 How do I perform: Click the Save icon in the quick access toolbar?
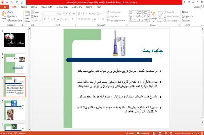pyautogui.click(x=7, y=2)
